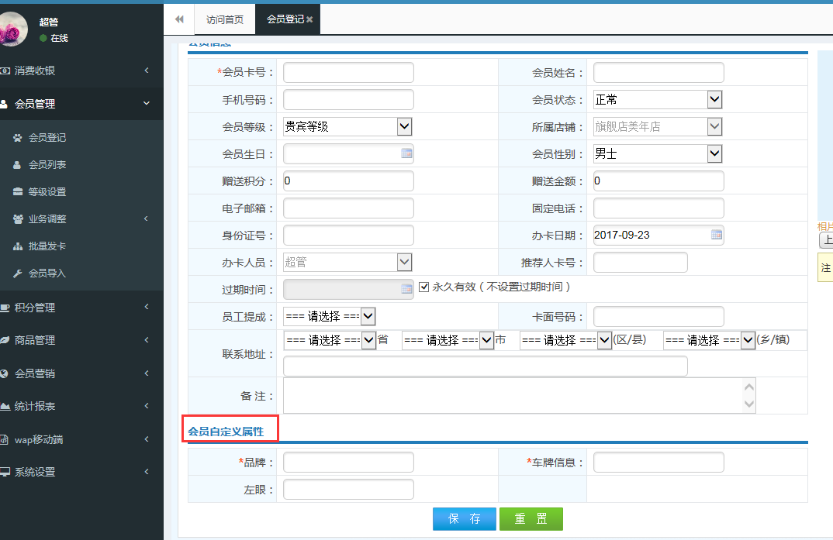
Task: Switch to the 访问首页 tab
Action: tap(224, 19)
